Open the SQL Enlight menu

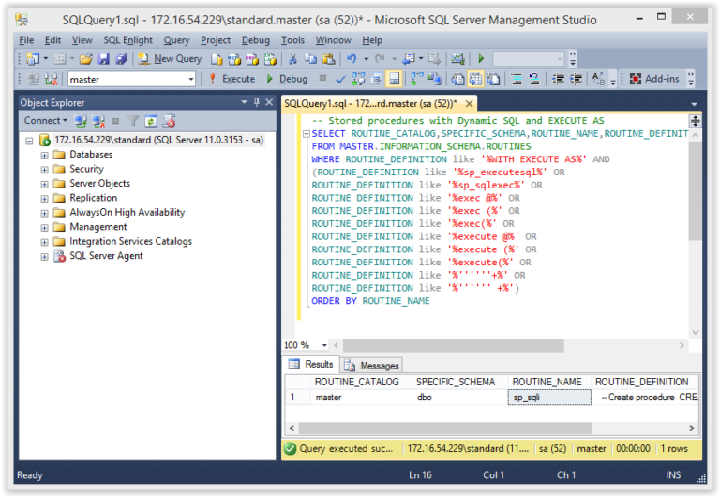pyautogui.click(x=127, y=40)
